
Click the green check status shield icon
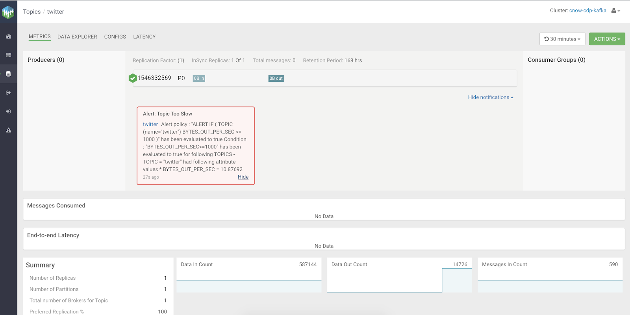pyautogui.click(x=133, y=78)
